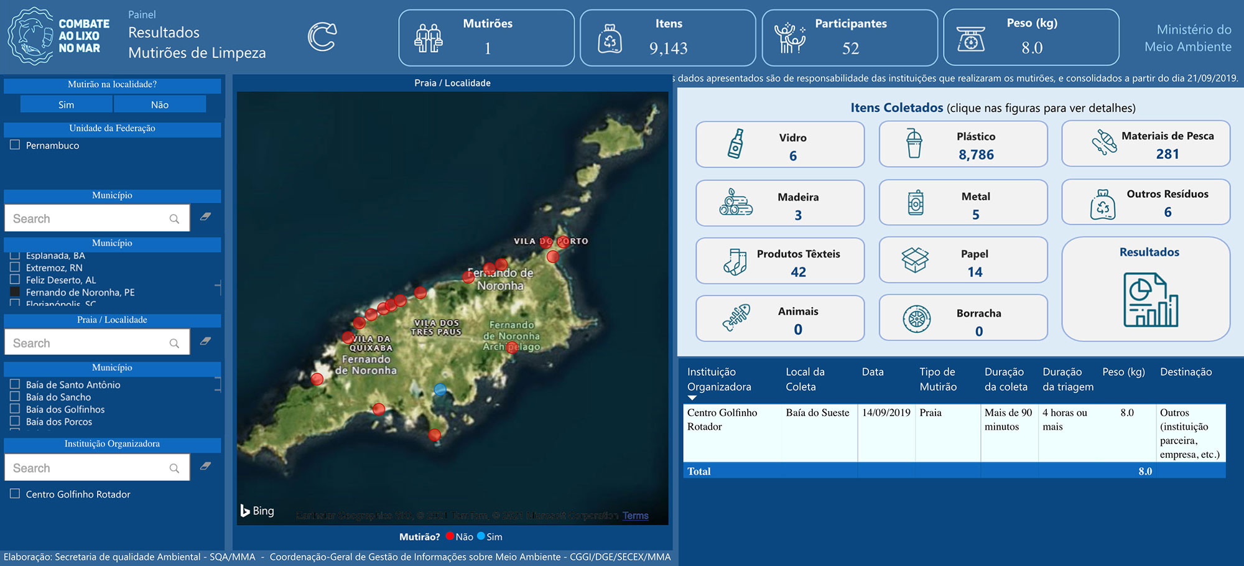Viewport: 1244px width, 566px height.
Task: Enable the Baía do Sancho checkbox
Action: point(15,397)
